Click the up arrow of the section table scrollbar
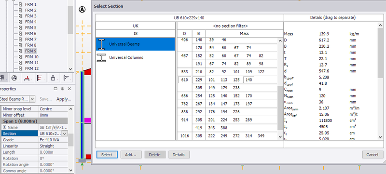Image resolution: width=386 pixels, height=174 pixels. (280, 41)
